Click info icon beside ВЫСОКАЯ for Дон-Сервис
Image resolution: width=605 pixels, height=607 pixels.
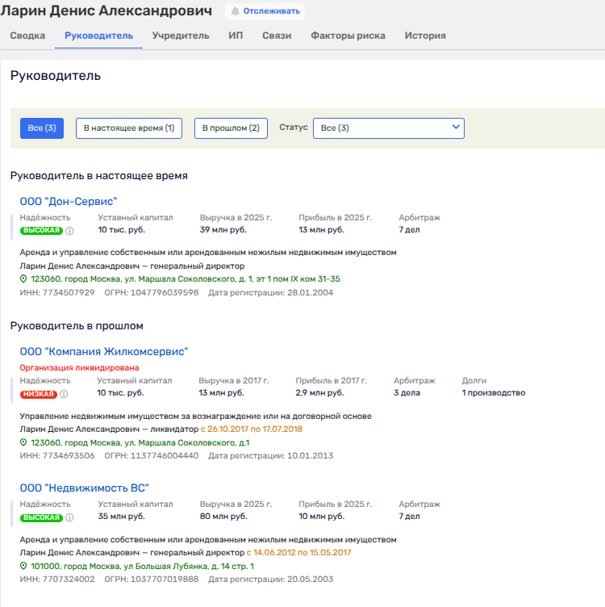pyautogui.click(x=69, y=231)
